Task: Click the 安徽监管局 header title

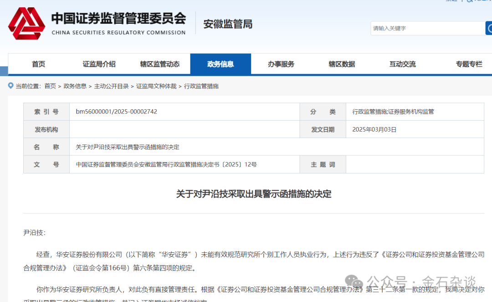Action: (x=228, y=24)
